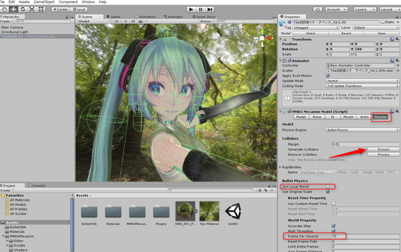The width and height of the screenshot is (401, 252).
Task: Switch to the Console tab
Action: coord(36,185)
